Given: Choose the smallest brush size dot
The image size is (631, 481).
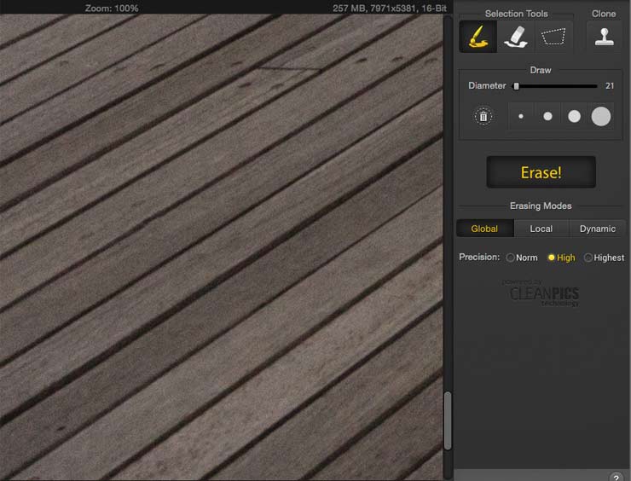Looking at the screenshot, I should 521,116.
